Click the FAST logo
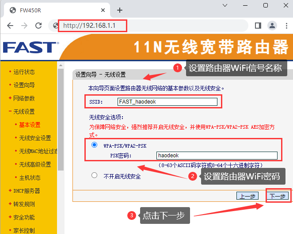The height and width of the screenshot is (234, 293). [31, 47]
